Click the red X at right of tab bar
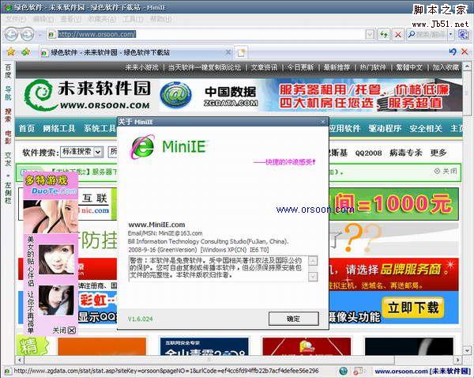The image size is (474, 378). (465, 51)
